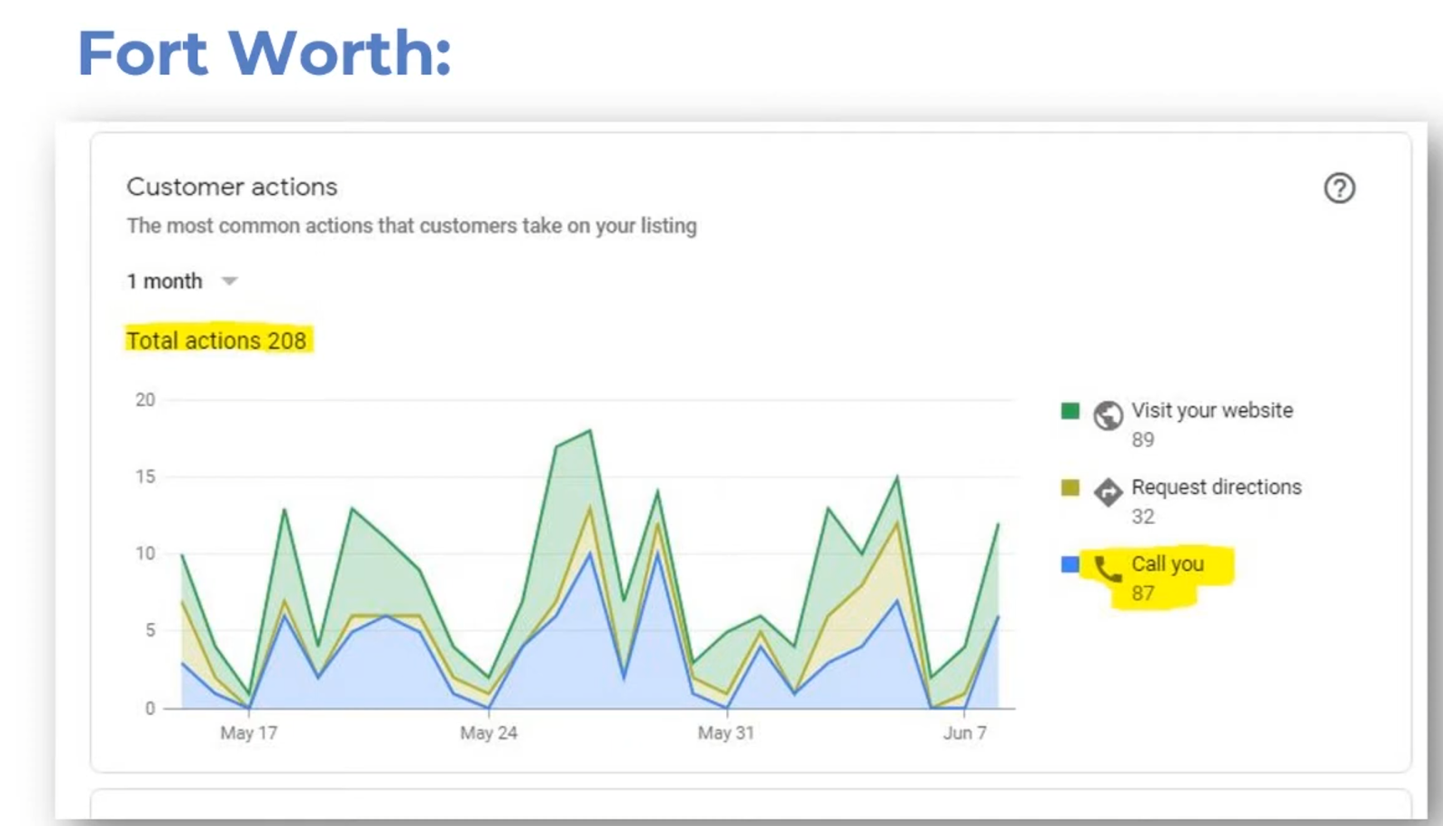Select the Call you legend label

coord(1167,564)
